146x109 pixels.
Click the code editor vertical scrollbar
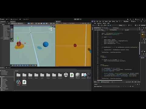[x=140, y=48]
